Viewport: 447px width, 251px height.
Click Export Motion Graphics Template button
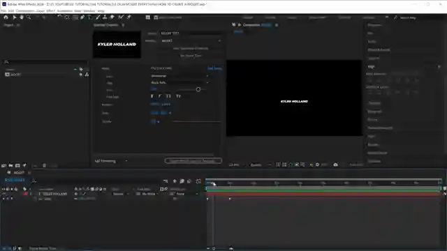193,161
